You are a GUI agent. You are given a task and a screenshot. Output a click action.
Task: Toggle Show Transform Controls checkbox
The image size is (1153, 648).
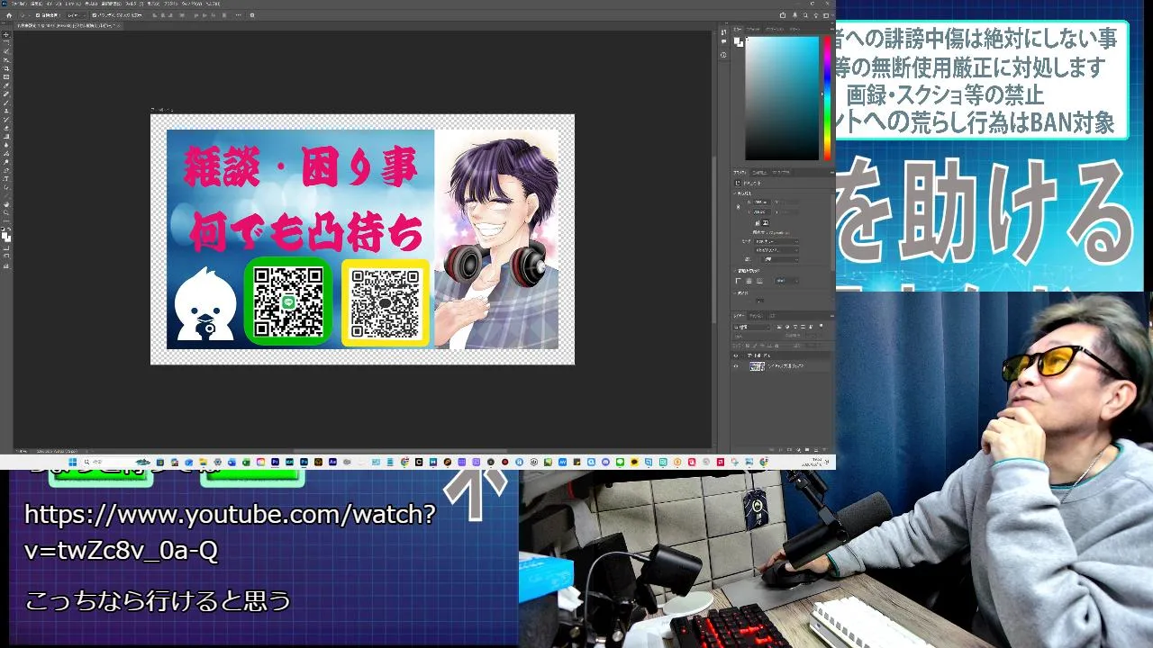tap(95, 15)
